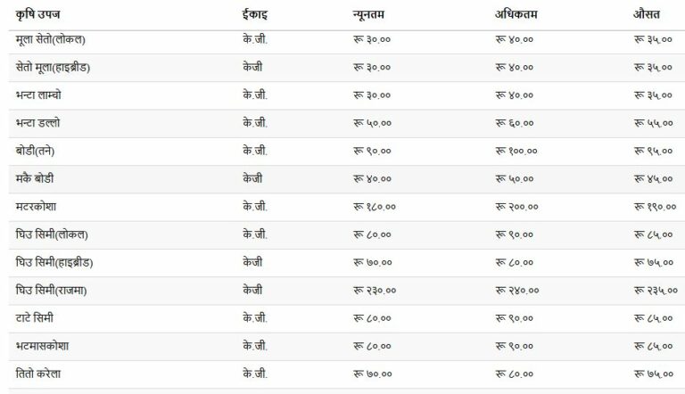Click the अधिकतम column header
Viewport: 685px width, 394px height.
tap(516, 15)
